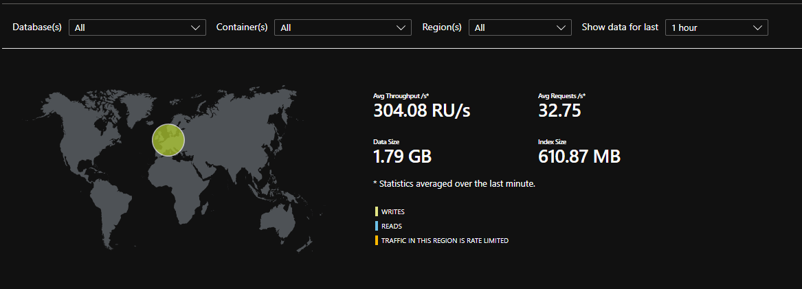
Task: Click the orange rate limited legend swatch
Action: click(x=376, y=240)
